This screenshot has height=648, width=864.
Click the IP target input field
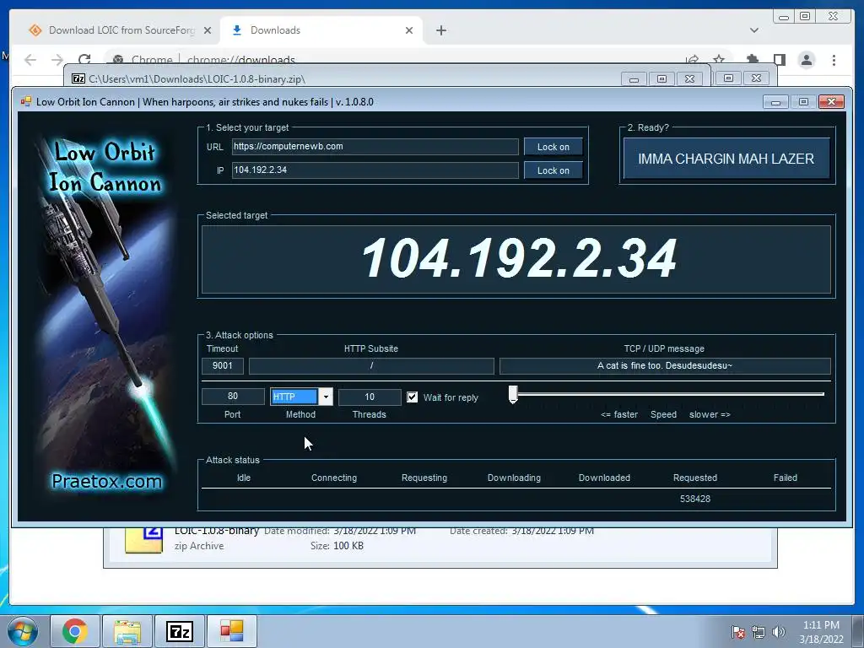[375, 170]
